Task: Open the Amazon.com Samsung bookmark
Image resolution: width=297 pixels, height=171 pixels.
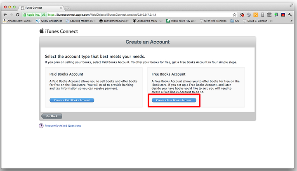Action: coord(18,21)
